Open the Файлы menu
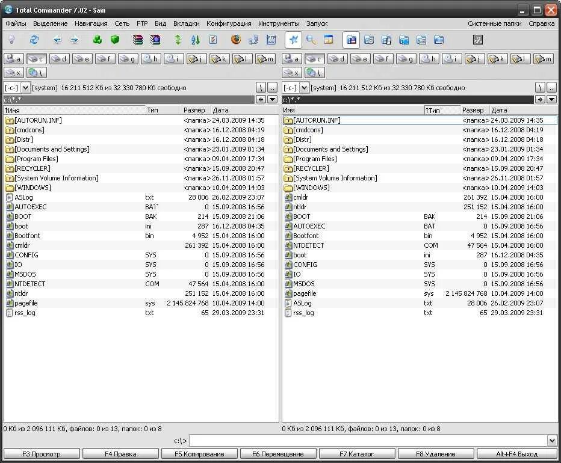The height and width of the screenshot is (463, 561). tap(16, 23)
